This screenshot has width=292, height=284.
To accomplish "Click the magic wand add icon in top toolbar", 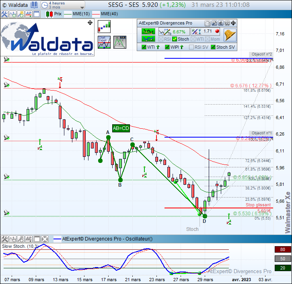I will coord(21,14).
